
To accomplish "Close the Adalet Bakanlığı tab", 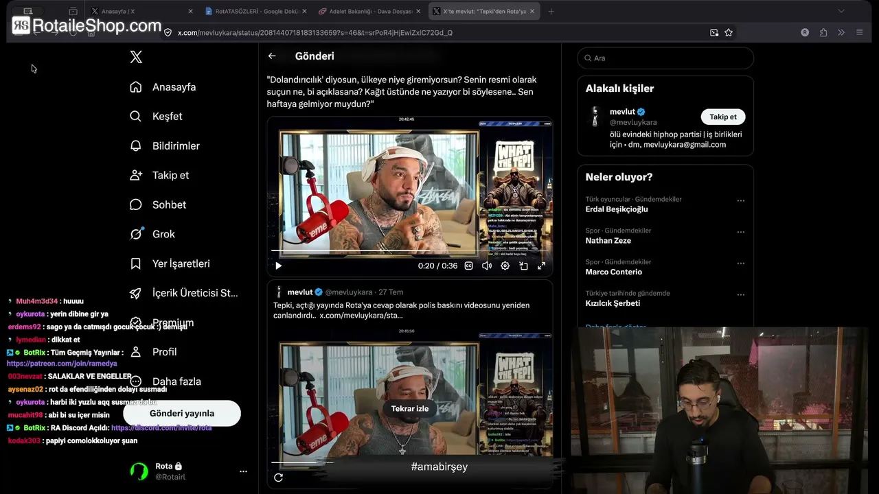I will click(418, 12).
